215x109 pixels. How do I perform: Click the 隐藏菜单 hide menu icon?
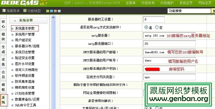tap(4, 11)
